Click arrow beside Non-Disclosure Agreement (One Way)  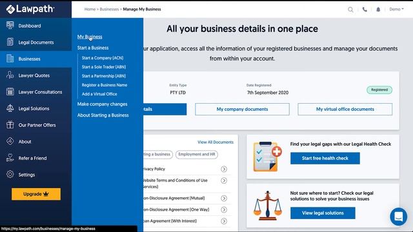224,209
